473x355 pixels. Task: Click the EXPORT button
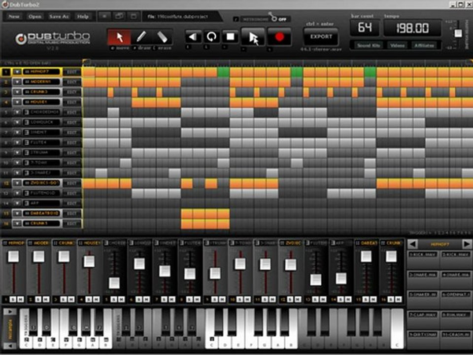click(321, 36)
